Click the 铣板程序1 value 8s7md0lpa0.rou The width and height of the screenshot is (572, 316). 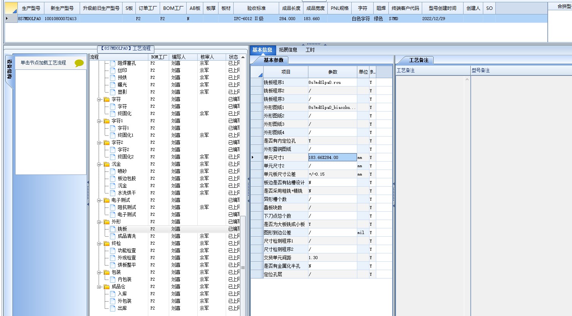(333, 82)
